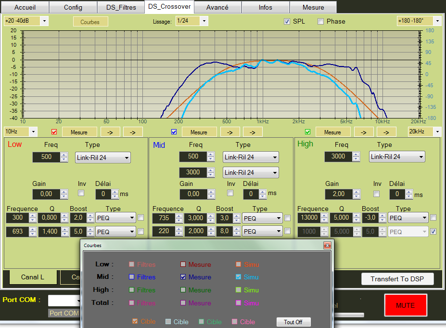Click the High Freq 3000 input field
The height and width of the screenshot is (328, 446).
[x=338, y=157]
